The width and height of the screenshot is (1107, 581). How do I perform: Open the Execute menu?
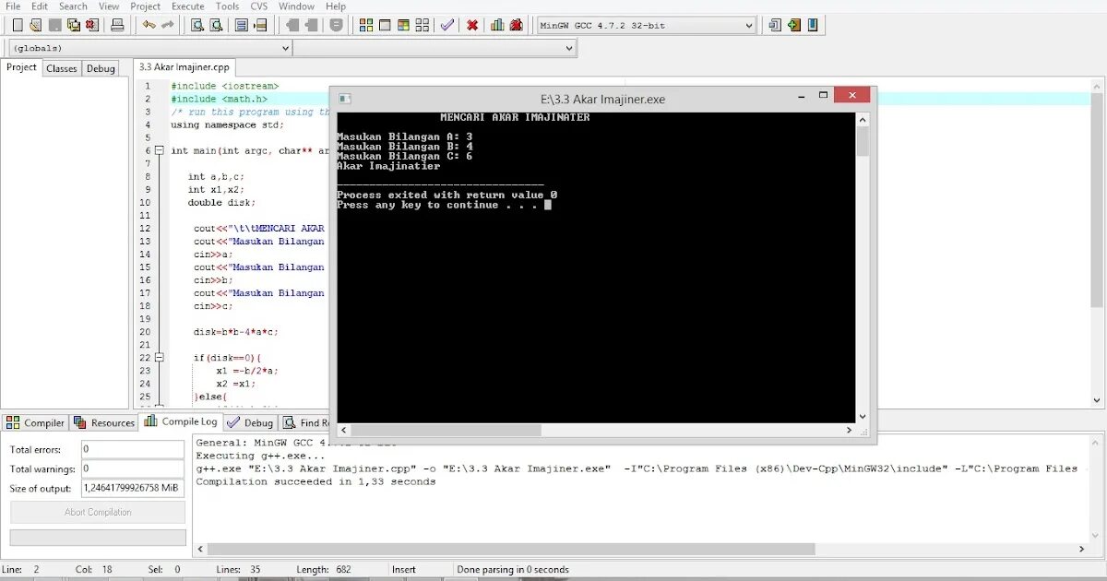[188, 6]
